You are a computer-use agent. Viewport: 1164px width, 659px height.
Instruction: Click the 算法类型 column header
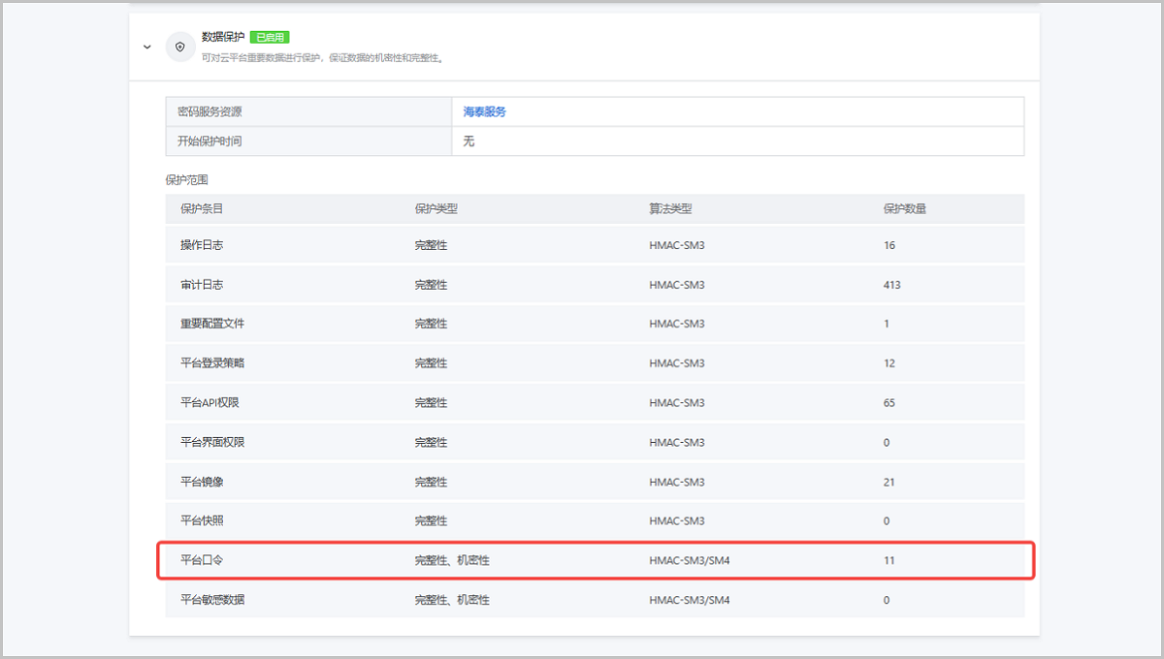(x=670, y=209)
